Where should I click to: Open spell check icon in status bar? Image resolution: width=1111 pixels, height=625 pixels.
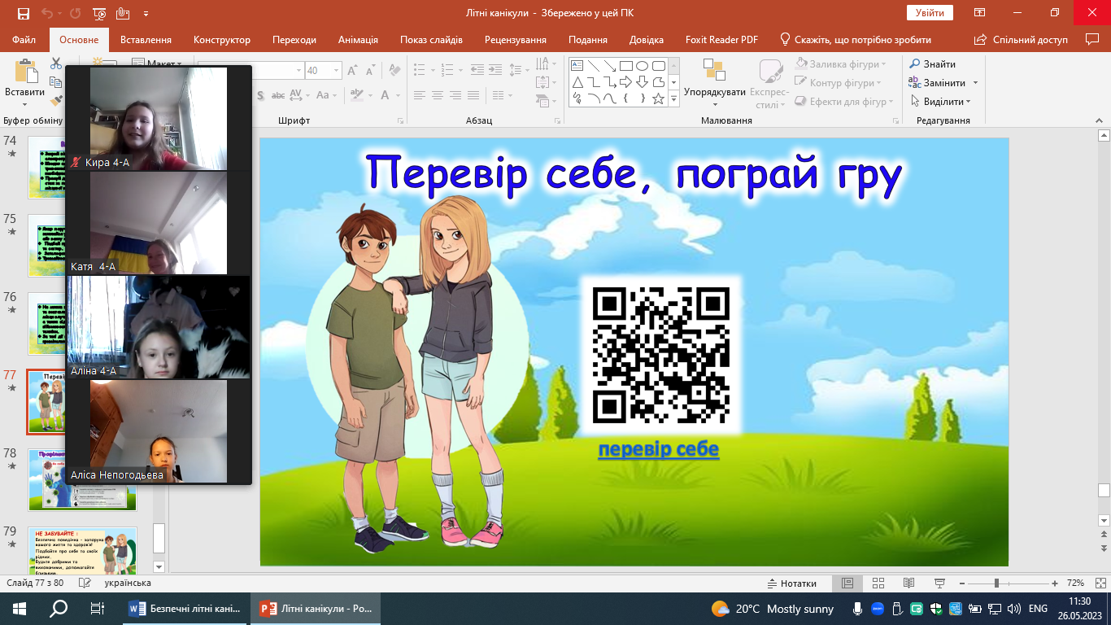(85, 583)
